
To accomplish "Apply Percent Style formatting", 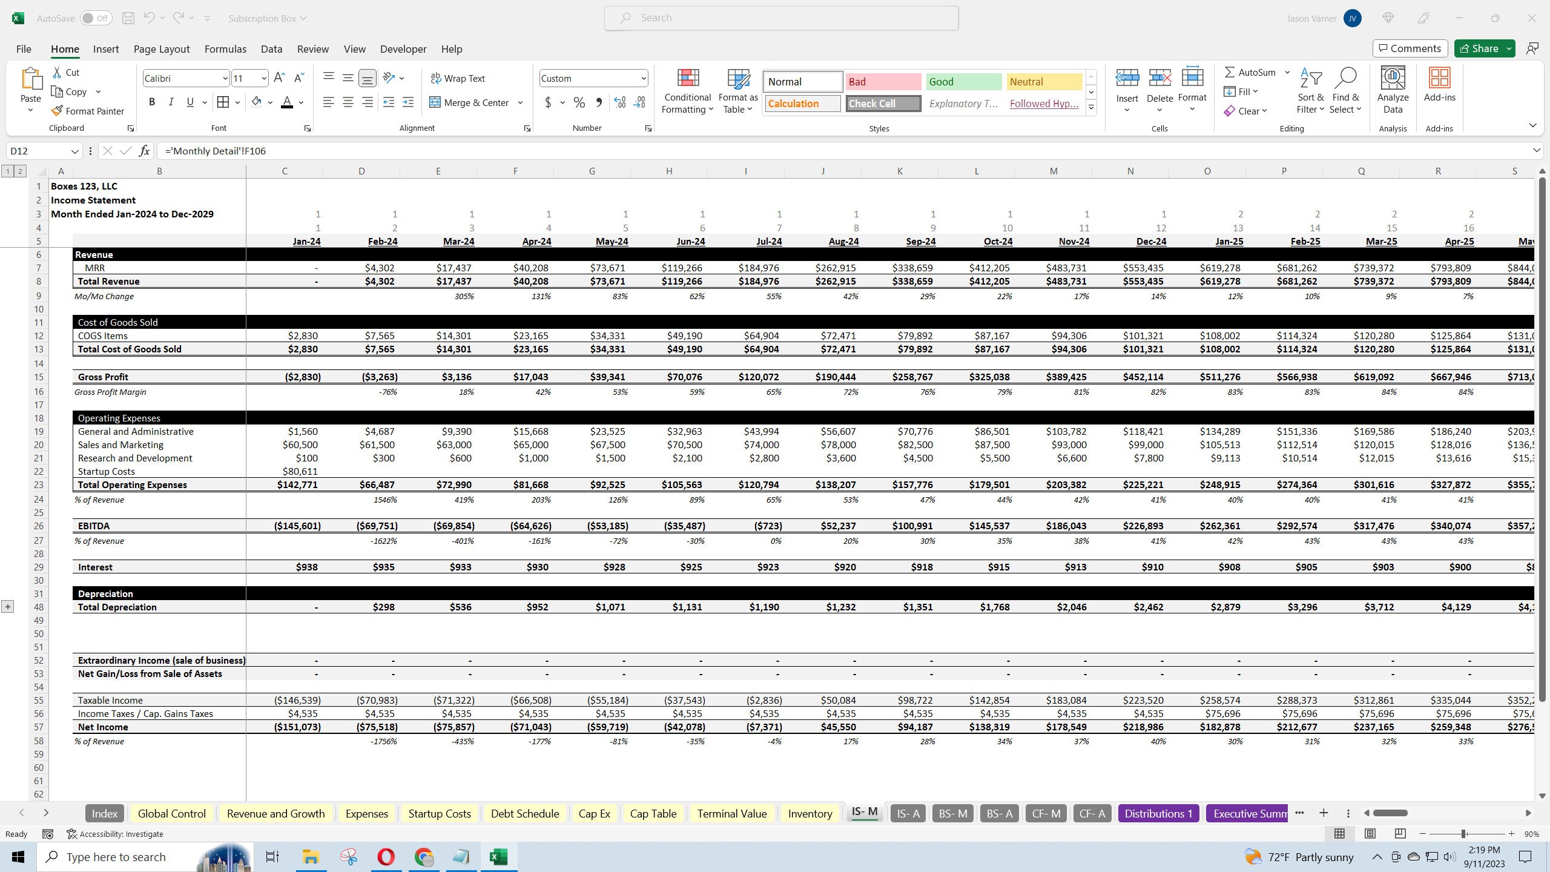I will (x=579, y=102).
